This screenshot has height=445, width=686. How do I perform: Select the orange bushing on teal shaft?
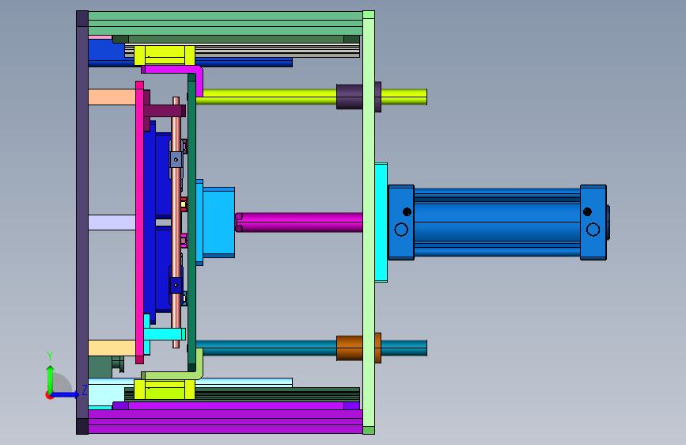click(349, 348)
